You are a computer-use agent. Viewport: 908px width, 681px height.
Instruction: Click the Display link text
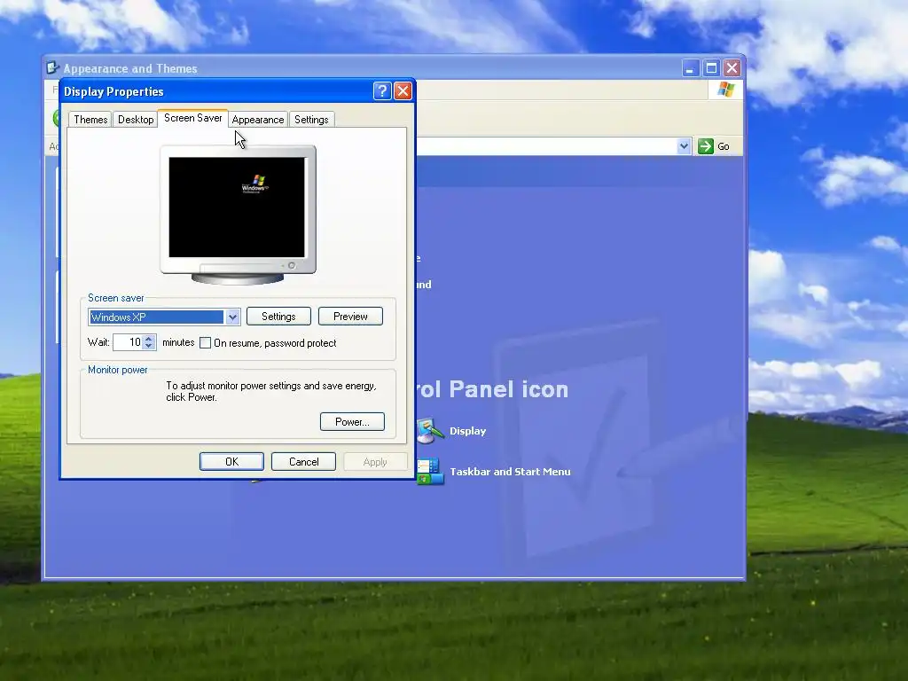(x=468, y=431)
